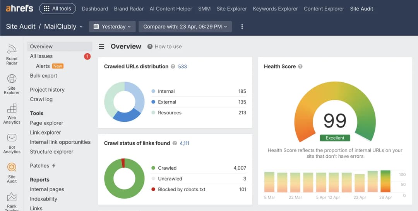
Task: Open the Yesterday date dropdown
Action: pyautogui.click(x=112, y=27)
